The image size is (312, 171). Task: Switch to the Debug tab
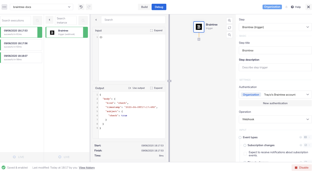[x=159, y=7]
